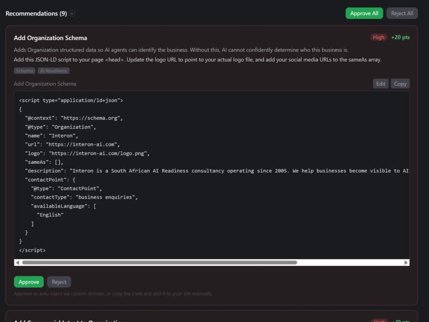This screenshot has width=429, height=322.
Task: Click the "logo" URL code line
Action: [87, 153]
